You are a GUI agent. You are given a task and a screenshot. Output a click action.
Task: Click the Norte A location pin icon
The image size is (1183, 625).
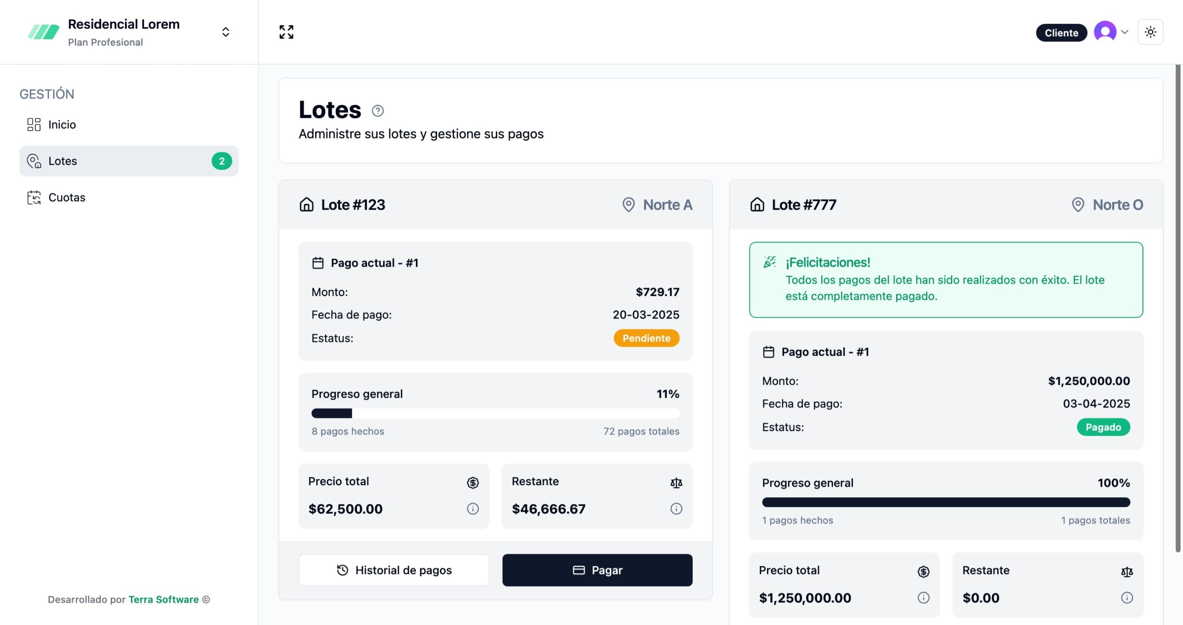coord(628,205)
